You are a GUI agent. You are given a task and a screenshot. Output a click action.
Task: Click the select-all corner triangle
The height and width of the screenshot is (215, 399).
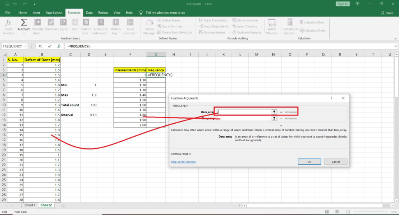pos(4,55)
